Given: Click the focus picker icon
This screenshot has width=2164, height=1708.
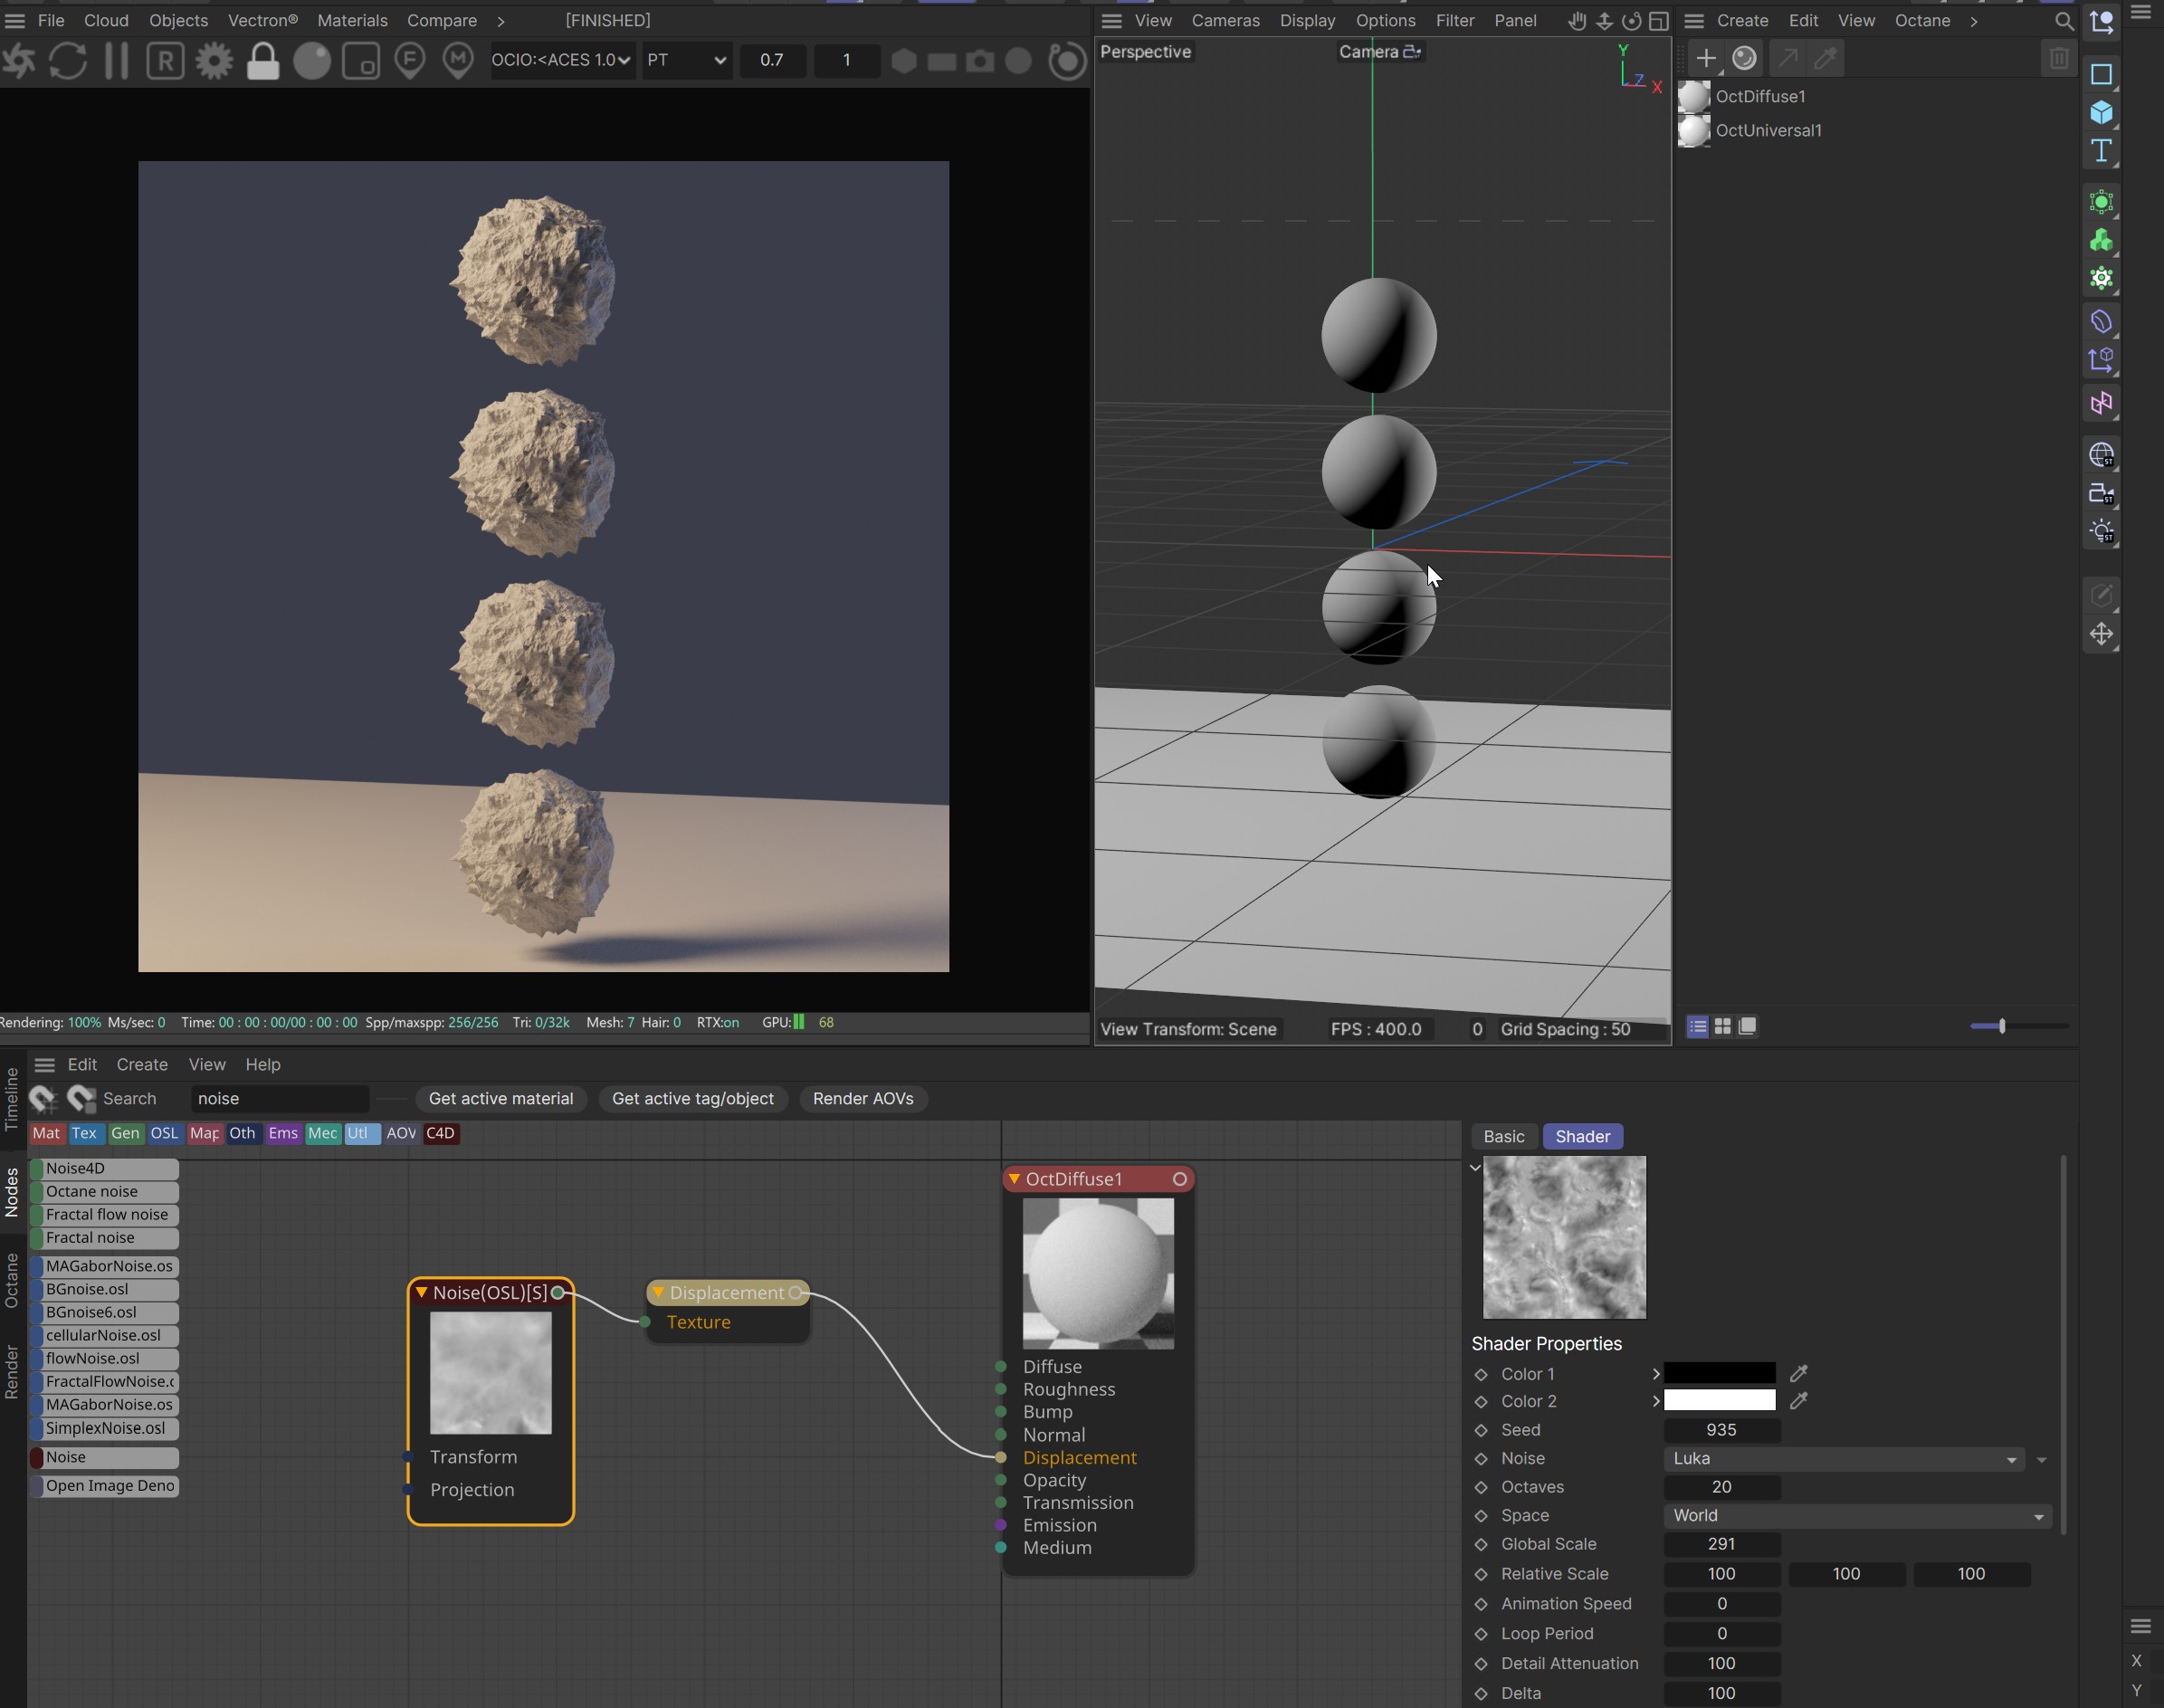Looking at the screenshot, I should point(410,61).
